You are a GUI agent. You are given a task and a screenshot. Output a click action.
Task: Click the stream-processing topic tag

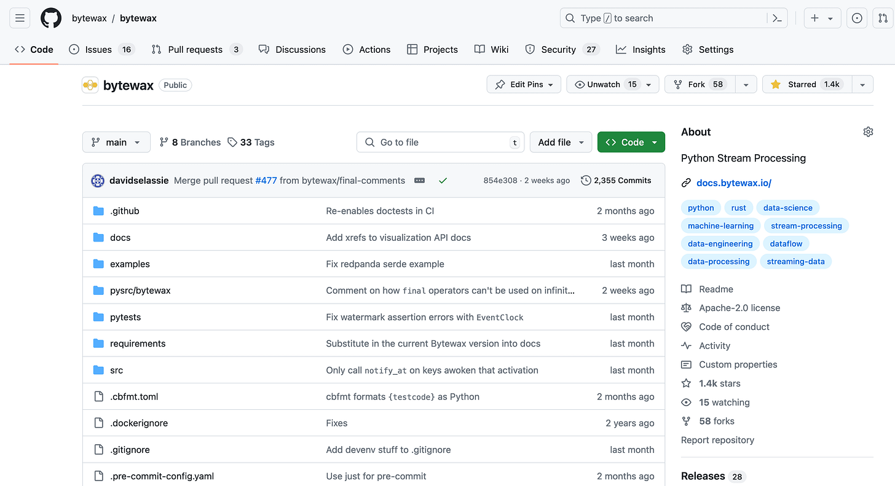pyautogui.click(x=806, y=225)
